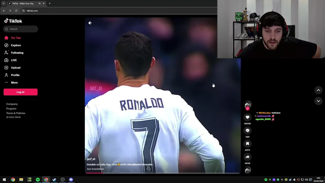
Task: Go forward in the browser
Action: (10, 11)
